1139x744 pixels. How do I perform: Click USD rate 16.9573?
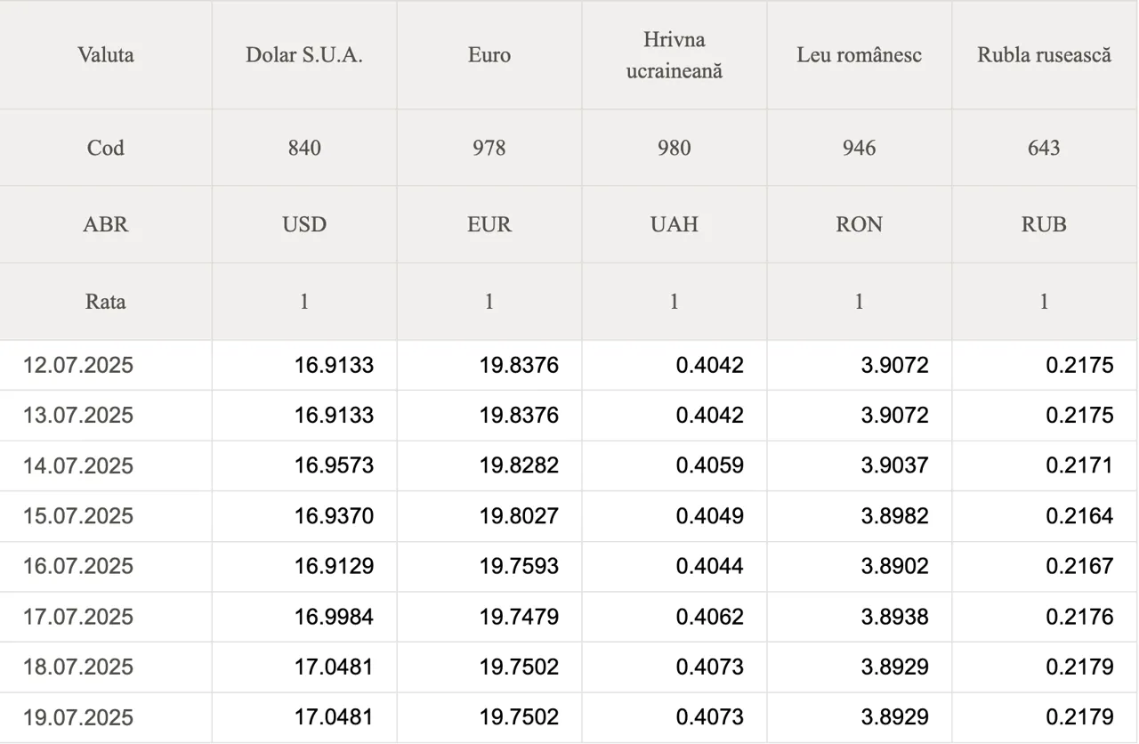click(x=334, y=465)
